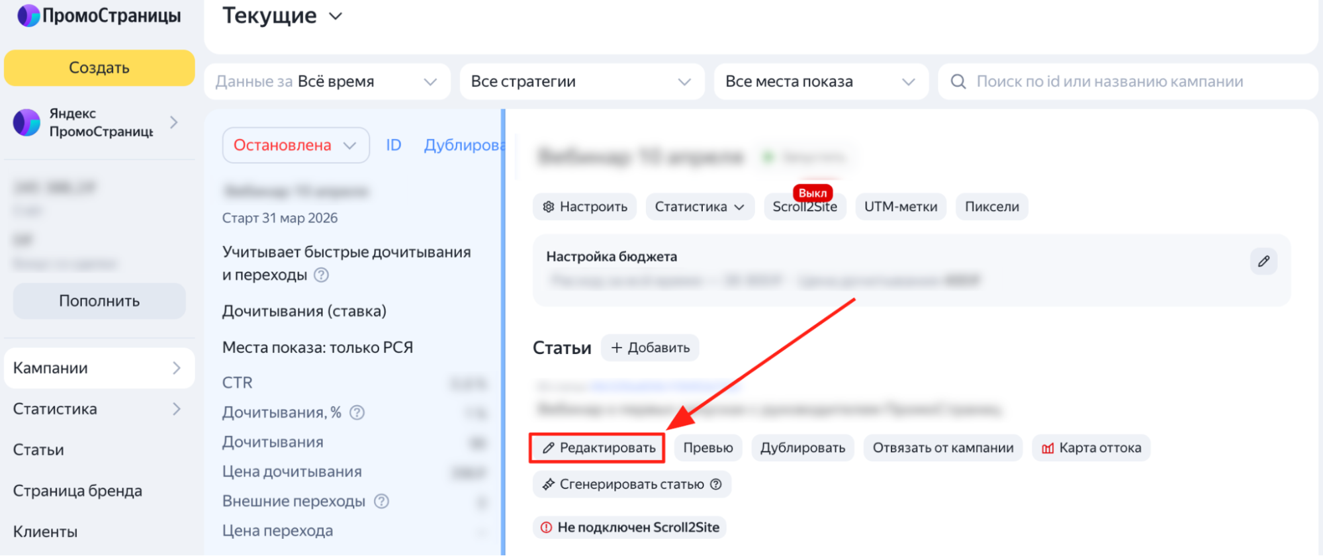Screen dimensions: 1323x556
Task: Click the Старт 31 мар 2026 text
Action: point(280,218)
